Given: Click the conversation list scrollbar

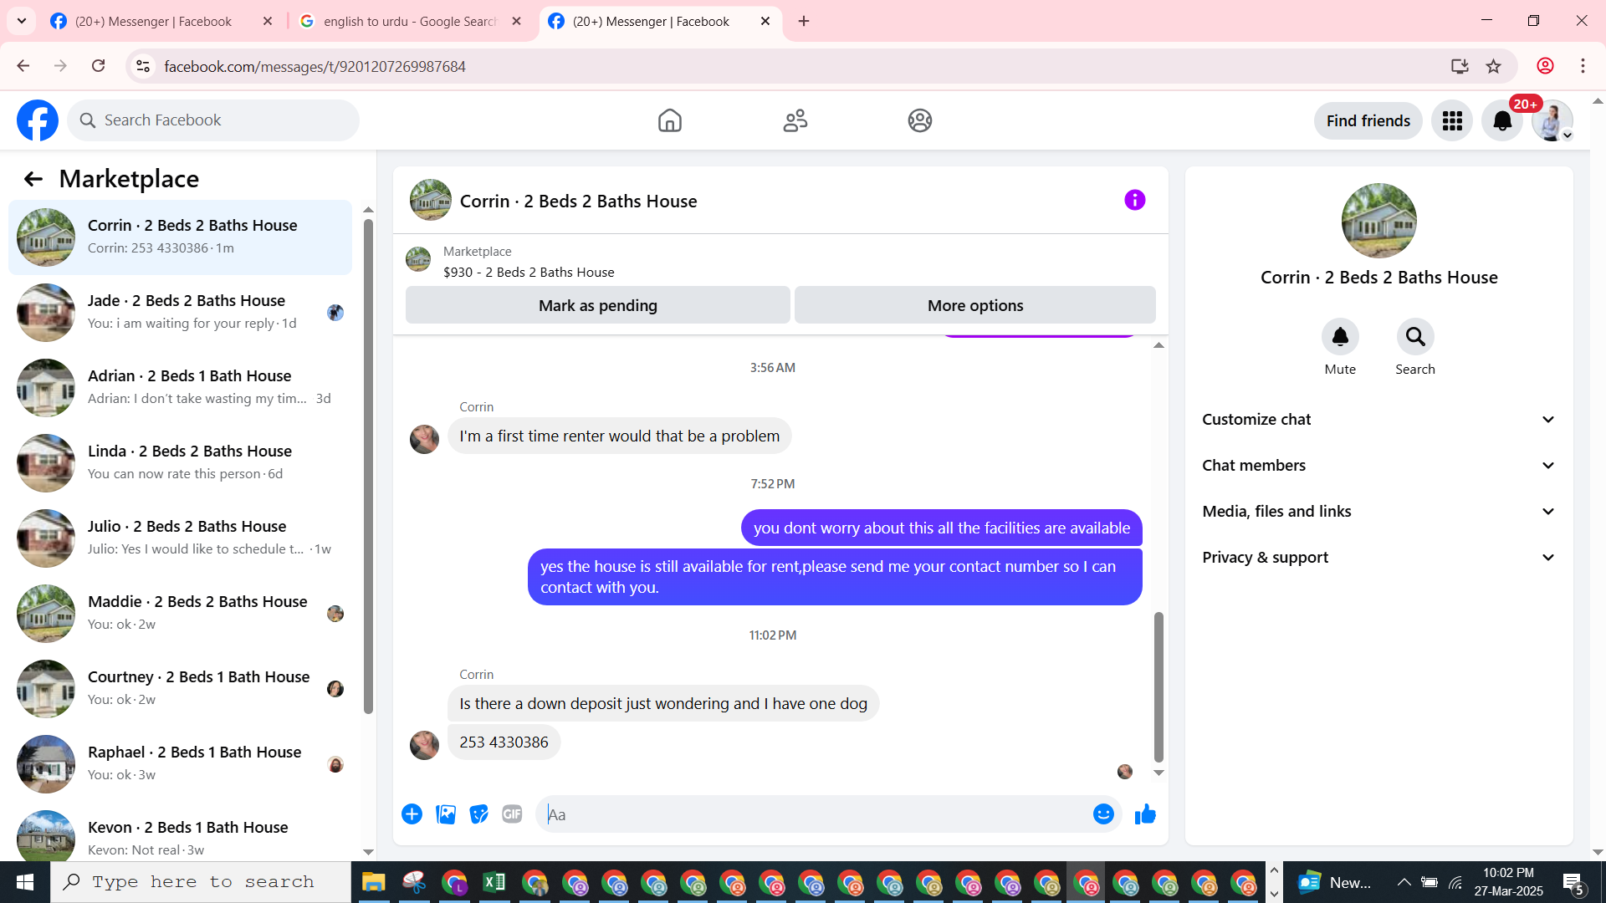Looking at the screenshot, I should click(368, 466).
